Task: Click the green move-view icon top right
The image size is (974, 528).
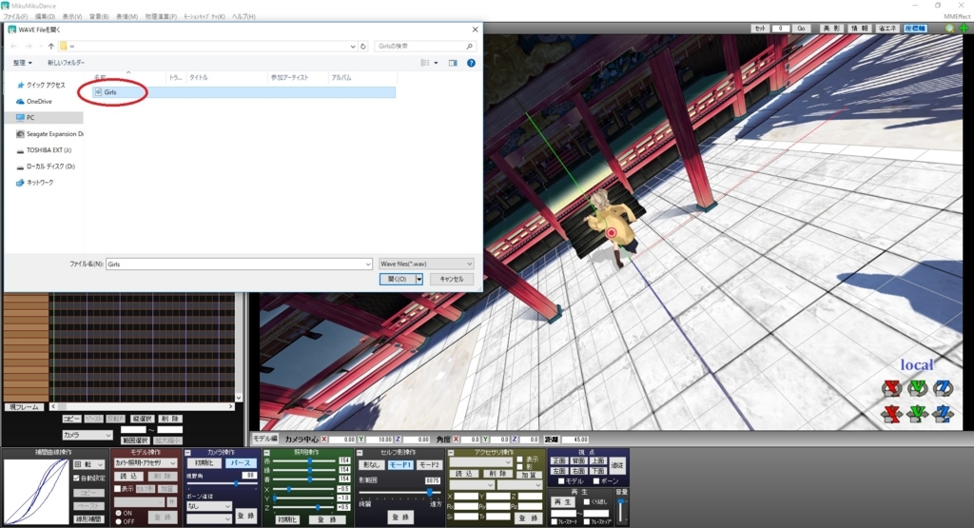Action: (x=964, y=29)
